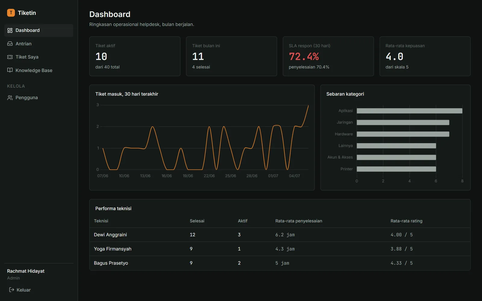The image size is (482, 301).
Task: Click the '6.2 jam' cell
Action: [x=285, y=235]
